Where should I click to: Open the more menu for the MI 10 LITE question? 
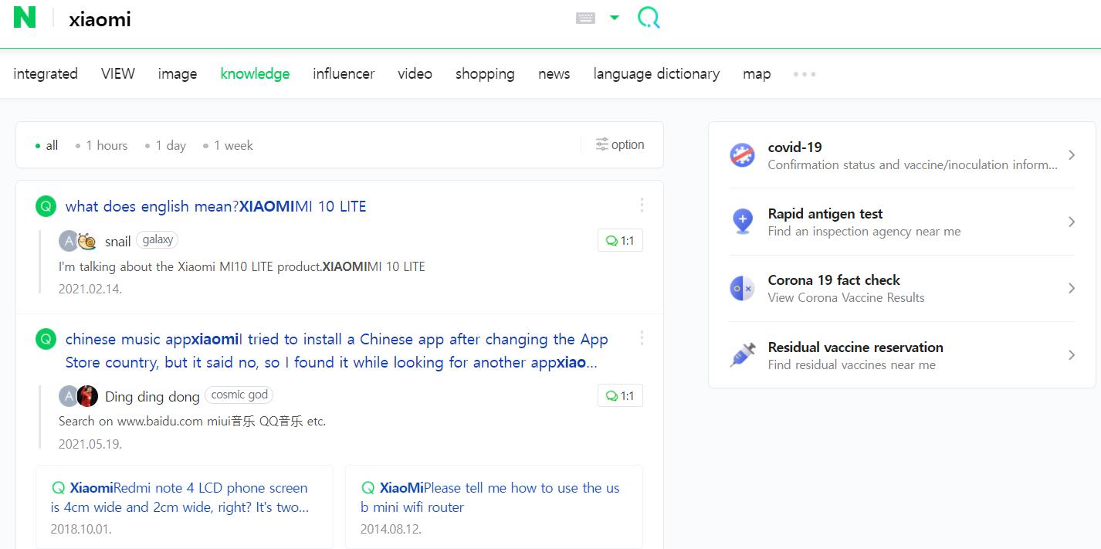pyautogui.click(x=642, y=205)
